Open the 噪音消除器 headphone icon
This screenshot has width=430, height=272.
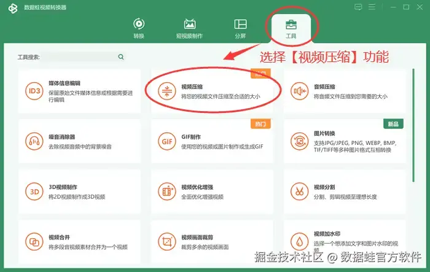34,141
